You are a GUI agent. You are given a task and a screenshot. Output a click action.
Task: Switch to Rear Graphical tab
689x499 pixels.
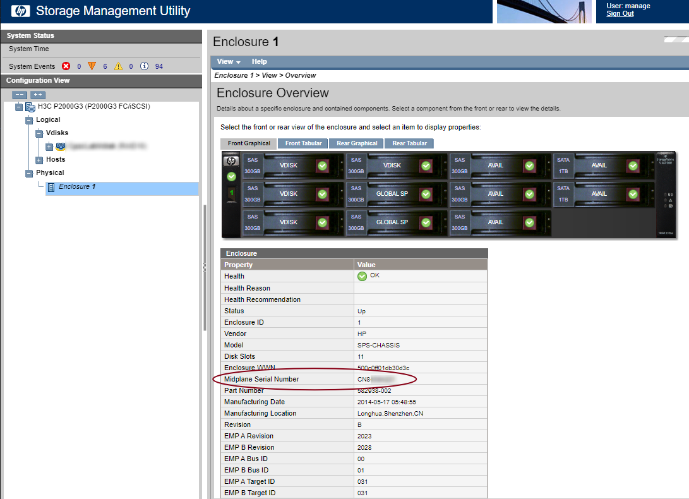tap(357, 143)
